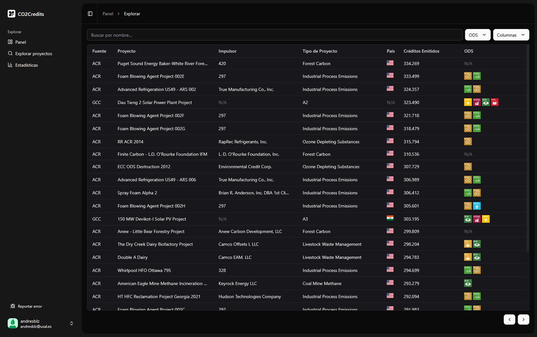Click SDG 3 health icon in Foam Project 002E row

pos(477,76)
